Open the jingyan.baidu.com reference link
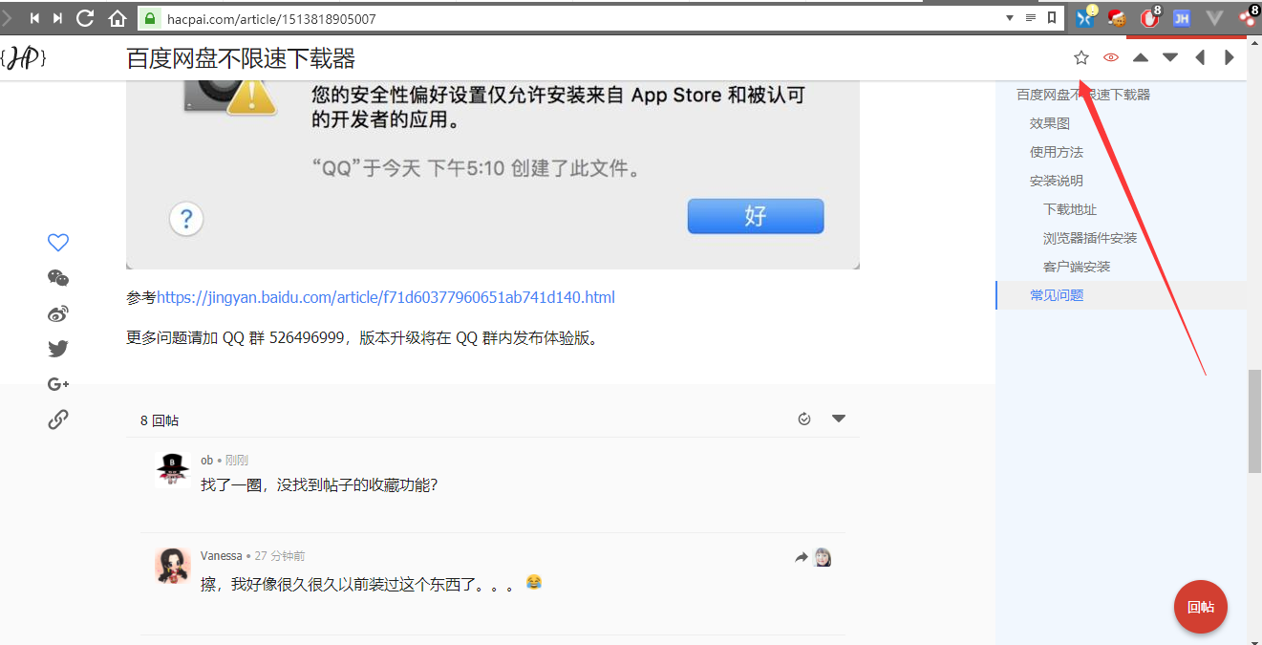 [386, 297]
